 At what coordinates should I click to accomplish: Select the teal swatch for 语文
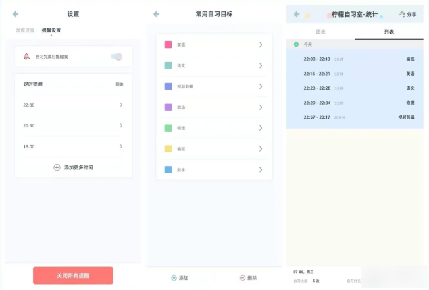point(168,65)
